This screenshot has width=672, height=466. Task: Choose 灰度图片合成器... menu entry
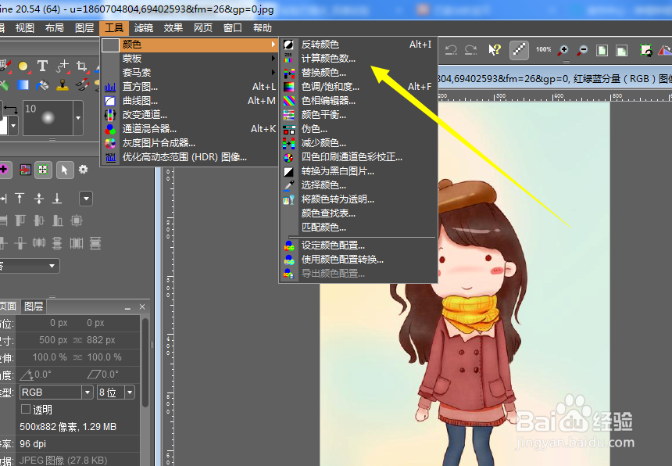point(190,143)
